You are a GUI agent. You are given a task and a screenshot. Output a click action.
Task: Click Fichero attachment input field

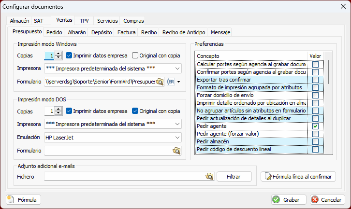pos(124,176)
